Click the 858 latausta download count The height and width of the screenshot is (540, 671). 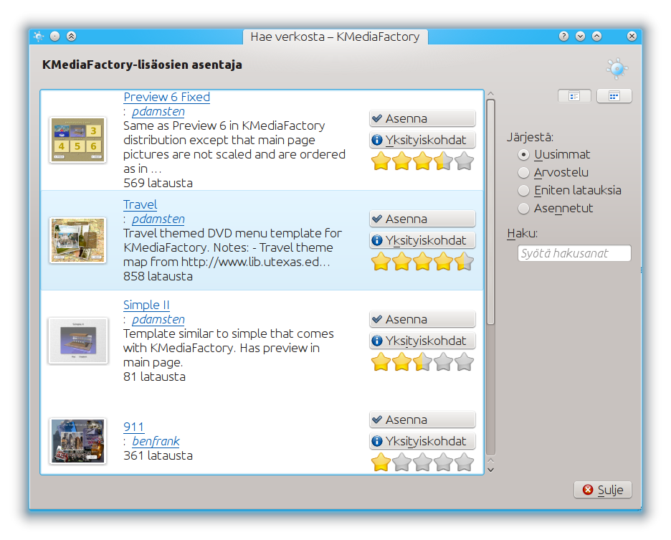tap(158, 276)
